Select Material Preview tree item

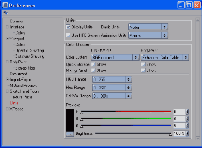click(x=23, y=85)
